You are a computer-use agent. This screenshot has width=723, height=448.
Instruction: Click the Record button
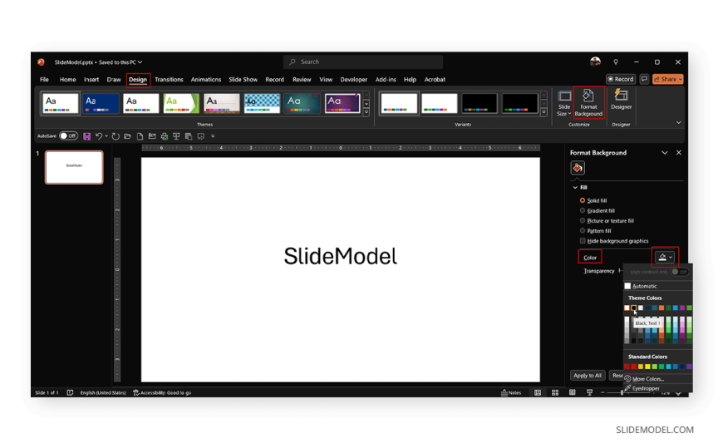621,79
